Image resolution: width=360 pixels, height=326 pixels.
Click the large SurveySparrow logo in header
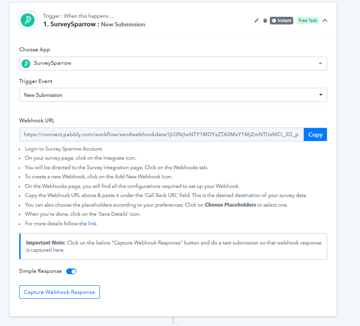27,20
